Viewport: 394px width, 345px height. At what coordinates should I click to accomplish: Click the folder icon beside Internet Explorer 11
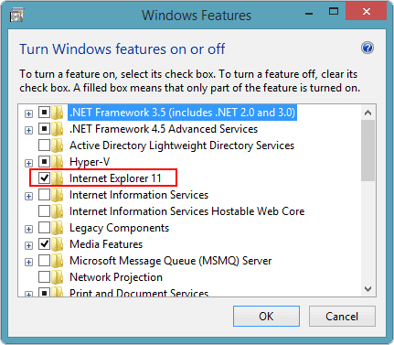coord(58,178)
